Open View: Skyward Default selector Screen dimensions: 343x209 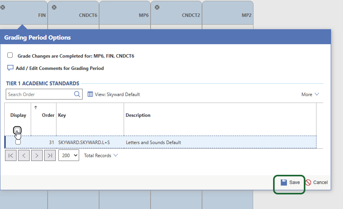point(114,95)
